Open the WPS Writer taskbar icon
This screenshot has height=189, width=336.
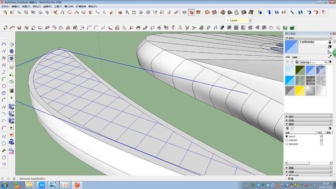click(41, 185)
